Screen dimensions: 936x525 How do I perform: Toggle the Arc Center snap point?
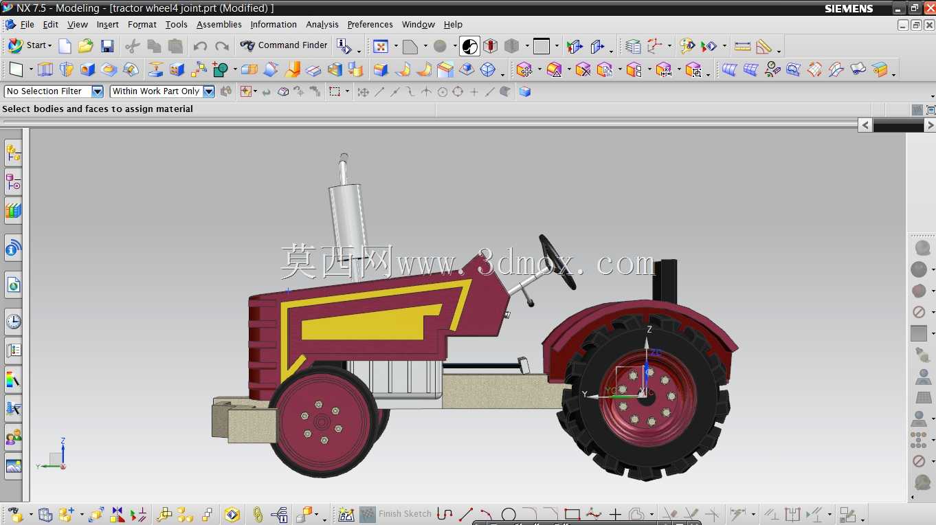point(443,91)
